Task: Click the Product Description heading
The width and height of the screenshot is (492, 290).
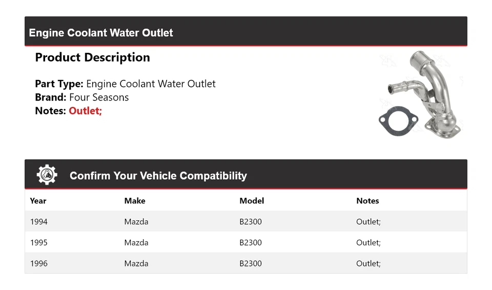Action: coord(92,57)
